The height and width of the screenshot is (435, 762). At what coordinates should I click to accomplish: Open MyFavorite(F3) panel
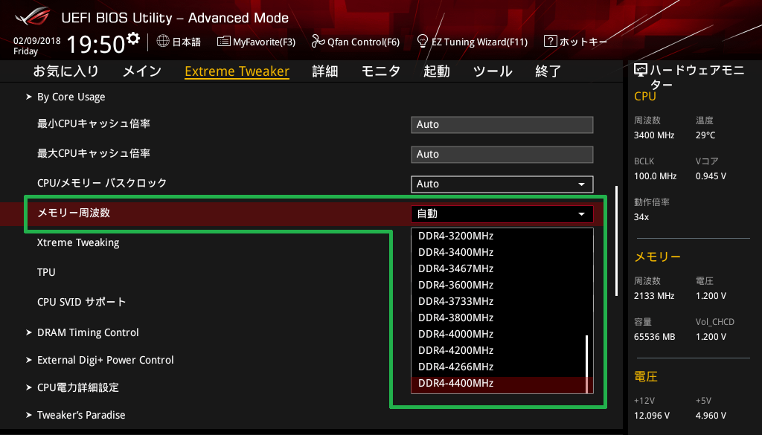(257, 42)
